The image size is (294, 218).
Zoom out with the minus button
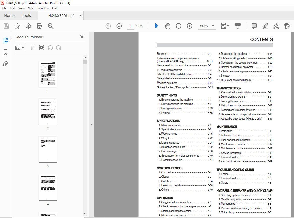[179, 26]
